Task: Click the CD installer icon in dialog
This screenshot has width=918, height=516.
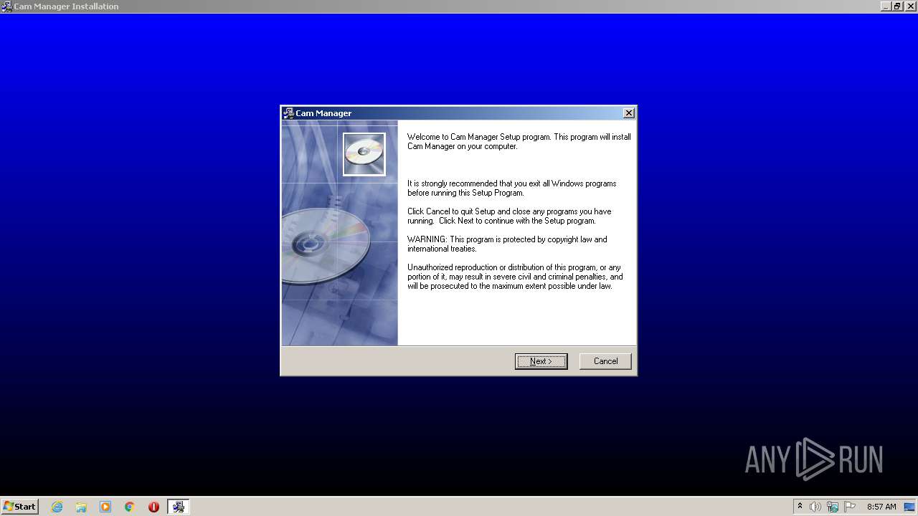Action: click(364, 154)
